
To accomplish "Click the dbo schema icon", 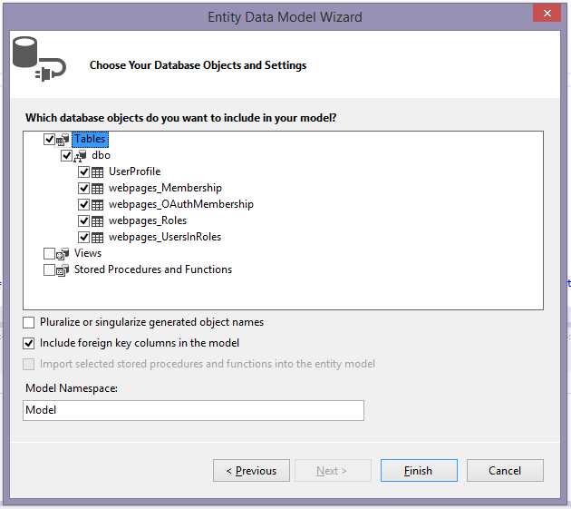I will pos(80,156).
